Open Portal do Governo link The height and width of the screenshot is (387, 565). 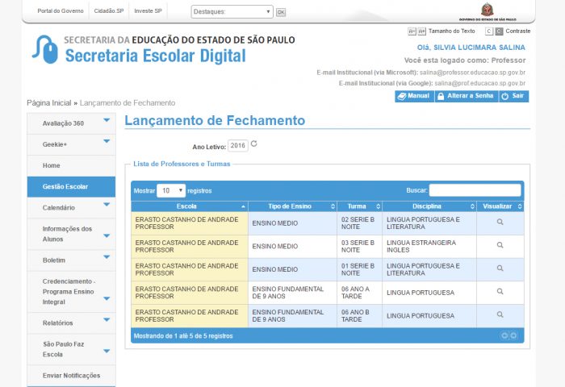(61, 10)
